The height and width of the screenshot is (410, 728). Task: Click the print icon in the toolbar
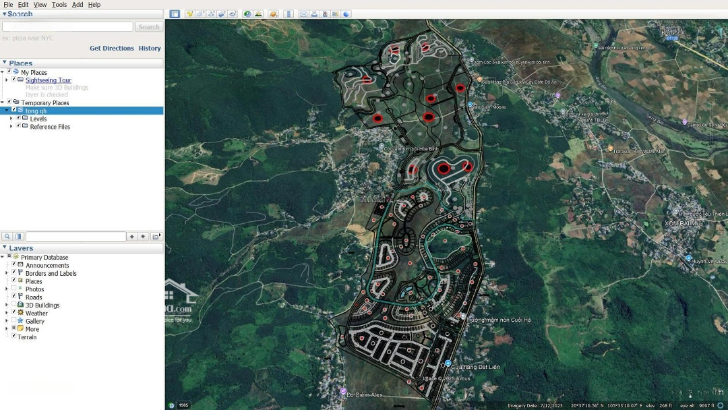314,14
